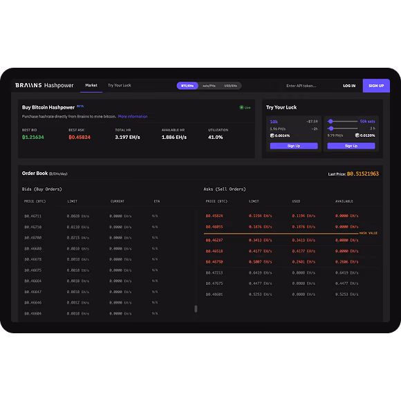Click the 0.0215 EH/s bid limit
This screenshot has width=401, height=401.
click(77, 238)
